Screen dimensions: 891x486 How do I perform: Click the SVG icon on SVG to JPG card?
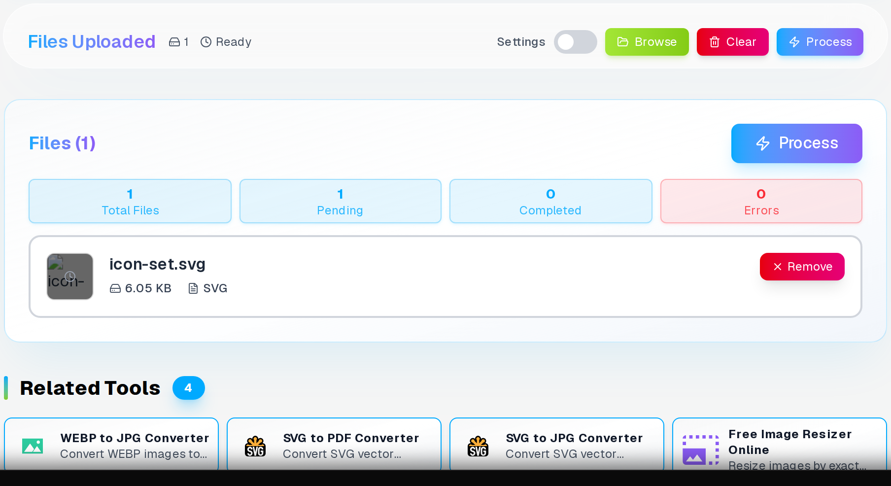[478, 446]
